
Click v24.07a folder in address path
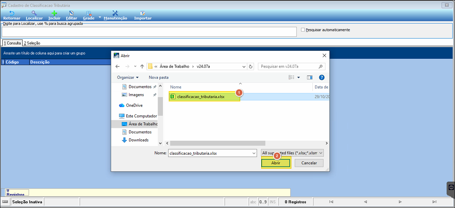[203, 67]
